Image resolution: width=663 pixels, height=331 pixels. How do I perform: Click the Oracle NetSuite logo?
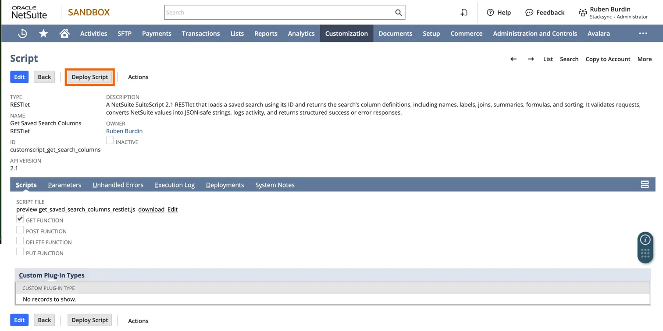(29, 13)
